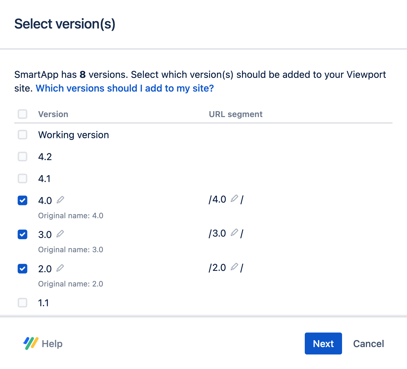
Task: Edit the 3.0 version name pencil icon
Action: point(60,234)
